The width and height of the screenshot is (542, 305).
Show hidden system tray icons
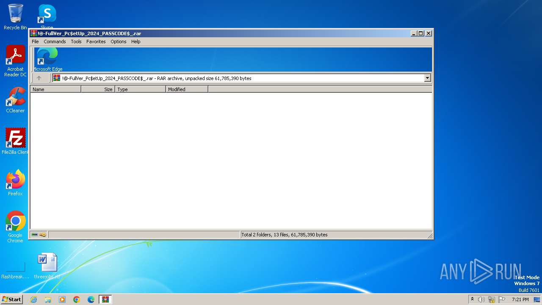(473, 299)
